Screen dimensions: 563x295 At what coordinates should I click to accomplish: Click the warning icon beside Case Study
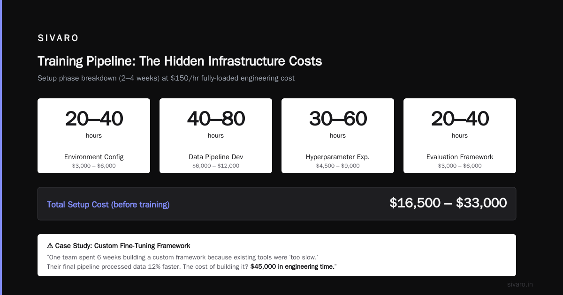click(50, 246)
